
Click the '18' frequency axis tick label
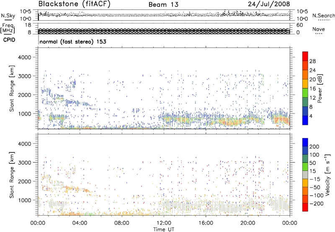[28, 25]
